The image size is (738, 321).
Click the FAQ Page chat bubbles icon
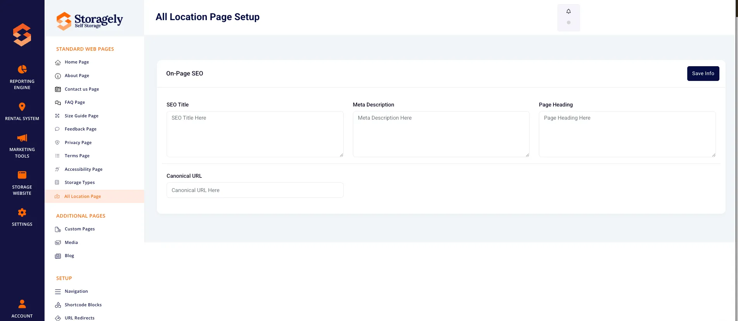tap(58, 103)
